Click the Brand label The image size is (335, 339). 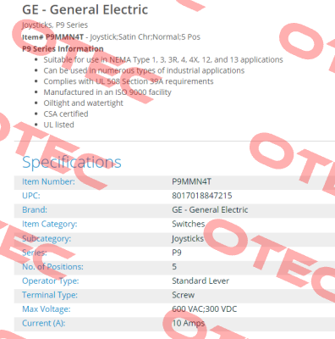(x=35, y=210)
